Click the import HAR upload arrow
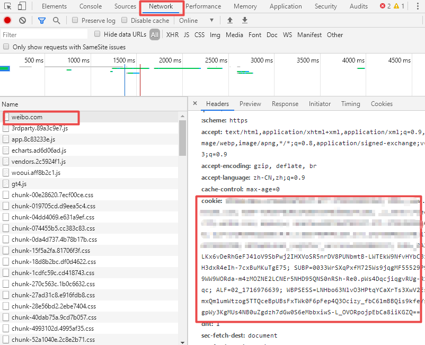 (229, 20)
